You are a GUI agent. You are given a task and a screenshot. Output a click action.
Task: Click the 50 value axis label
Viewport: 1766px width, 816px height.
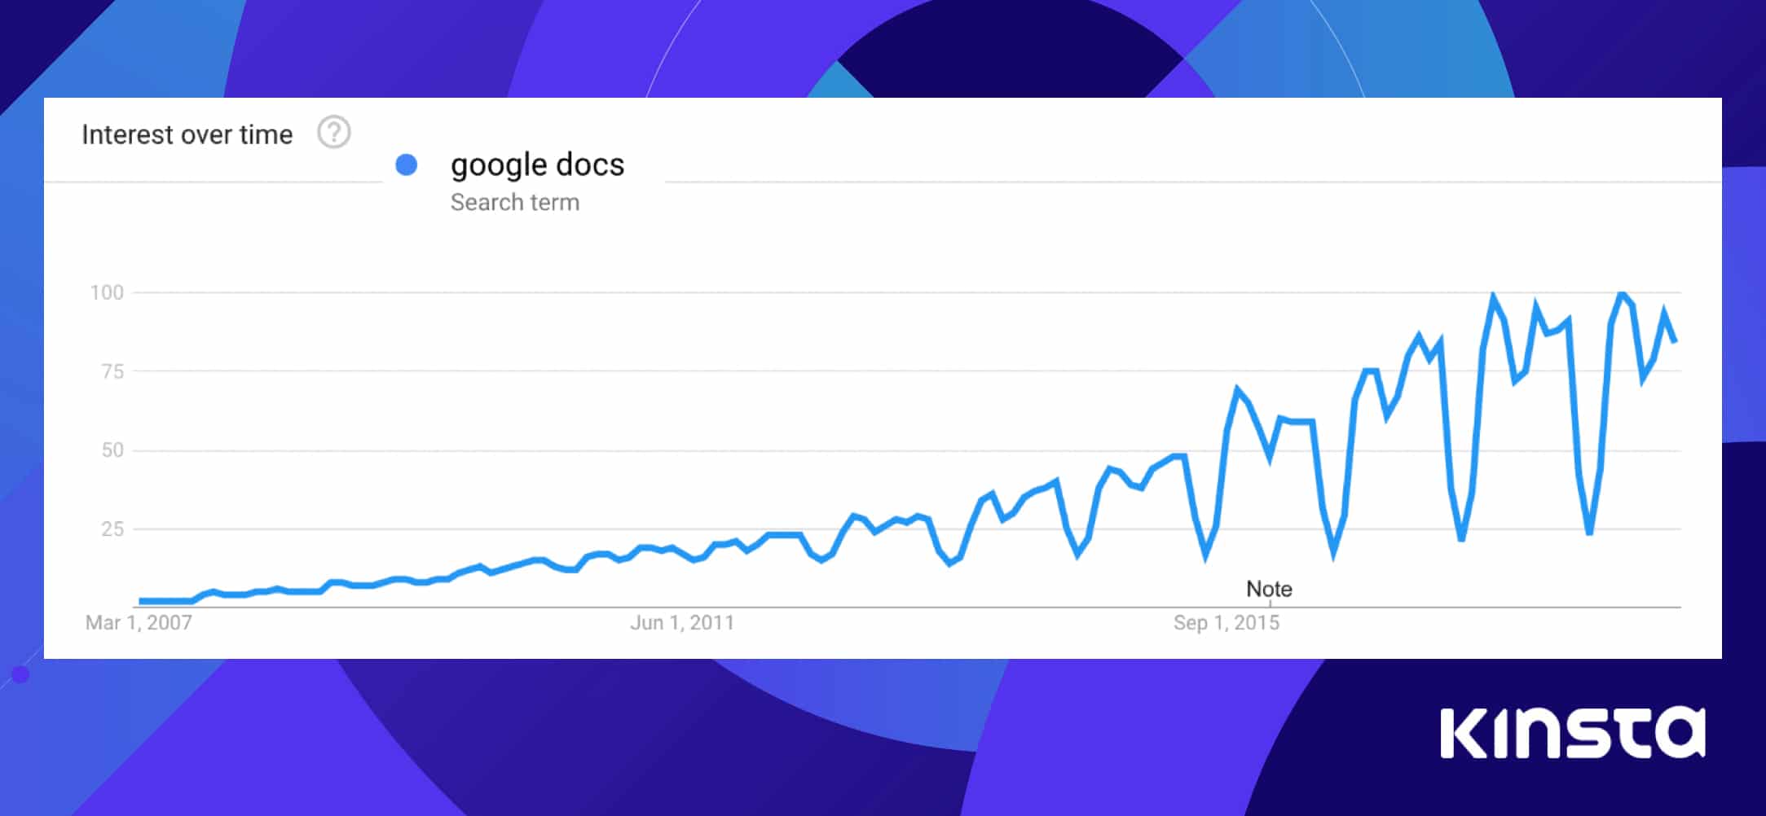point(112,450)
